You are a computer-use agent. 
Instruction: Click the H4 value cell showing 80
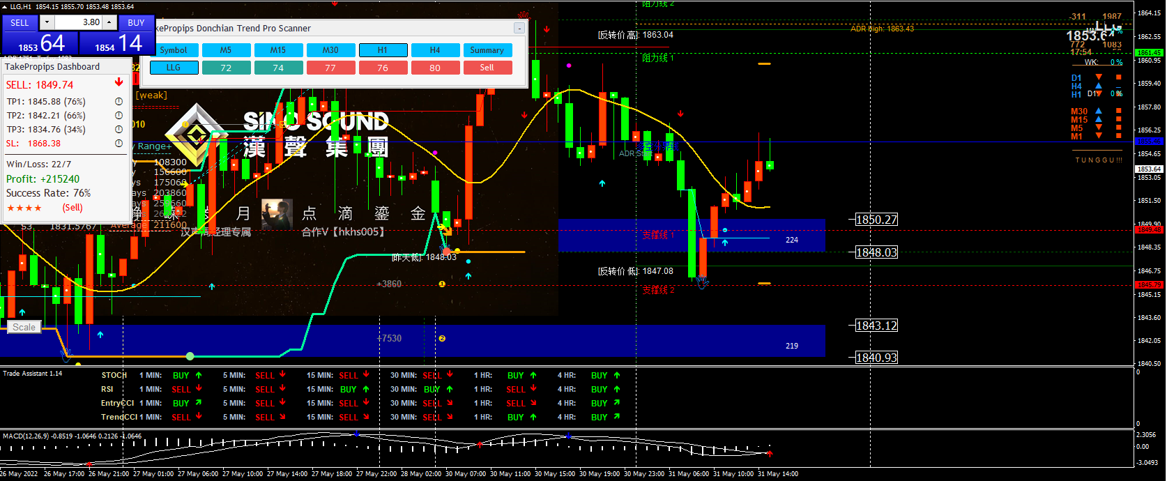(x=435, y=68)
